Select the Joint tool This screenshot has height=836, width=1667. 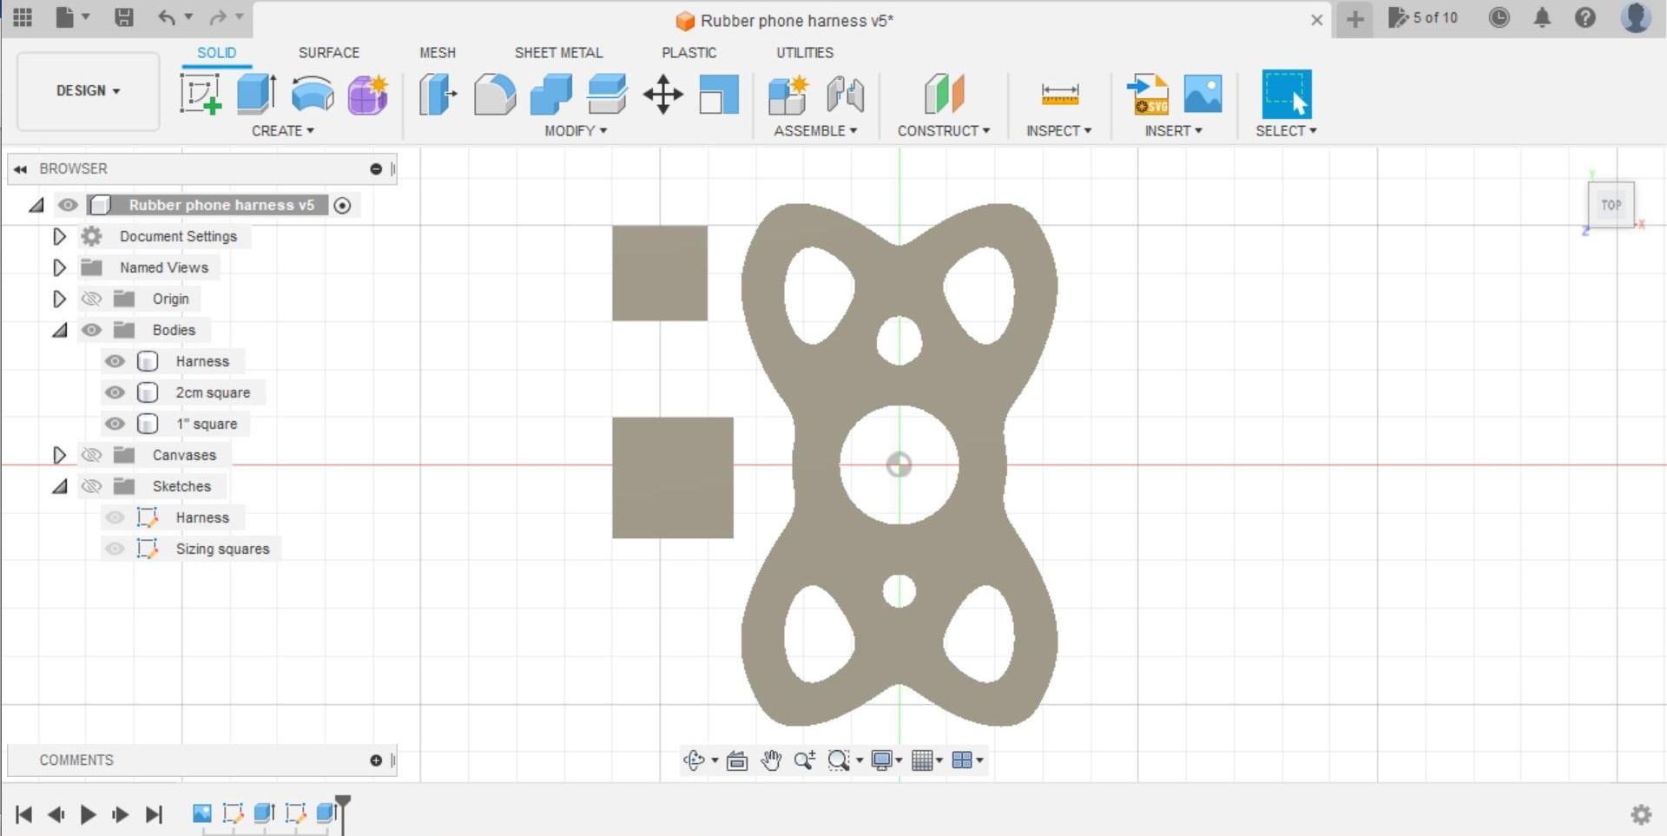click(x=845, y=94)
